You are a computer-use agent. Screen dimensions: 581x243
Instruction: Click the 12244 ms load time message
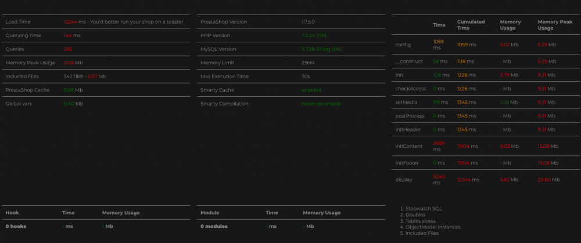point(123,22)
